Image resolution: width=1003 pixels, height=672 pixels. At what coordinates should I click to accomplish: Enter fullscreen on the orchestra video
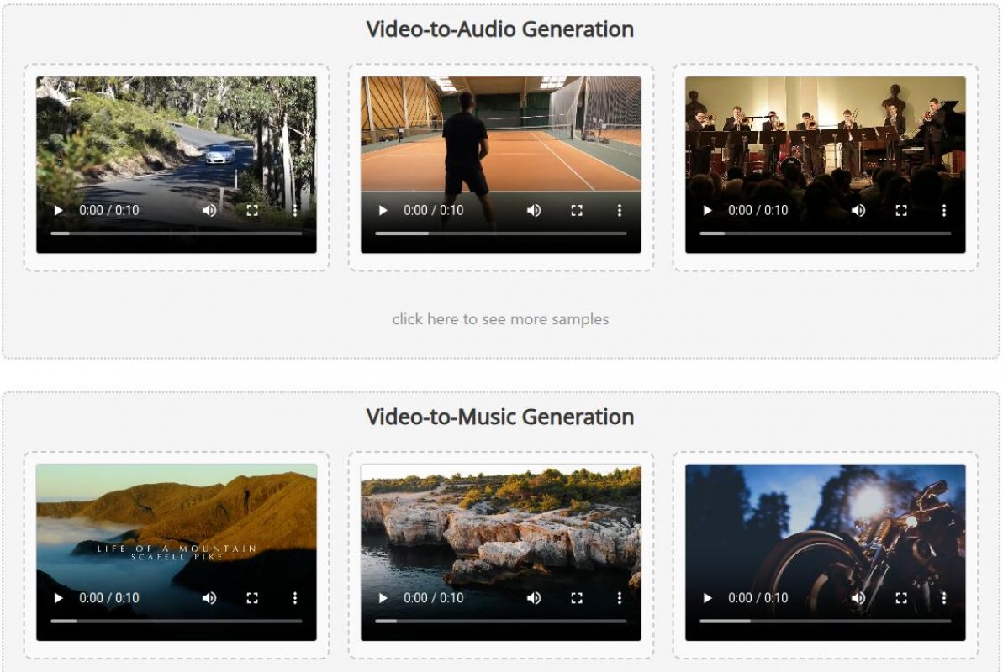901,211
